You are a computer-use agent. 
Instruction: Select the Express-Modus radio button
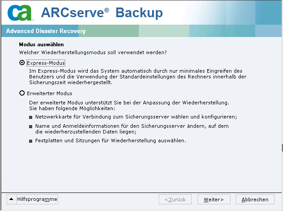[22, 63]
